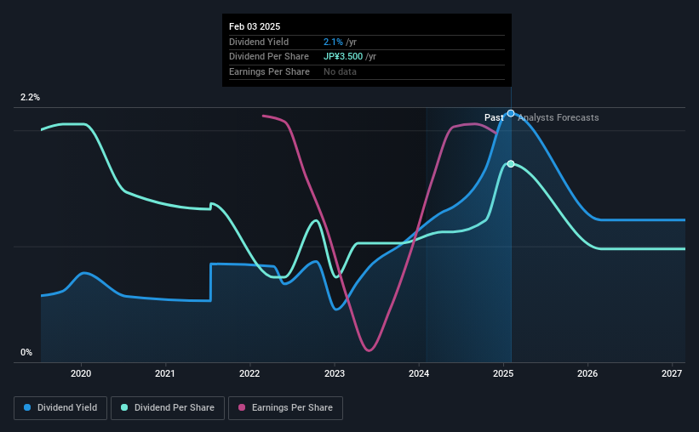Click the Dividend Yield tooltip row label
699x432 pixels.
click(x=259, y=42)
